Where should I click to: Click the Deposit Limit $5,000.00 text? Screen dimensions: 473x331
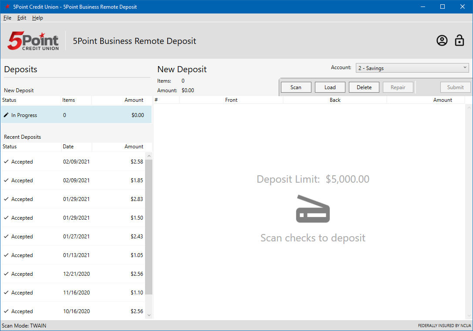click(313, 179)
